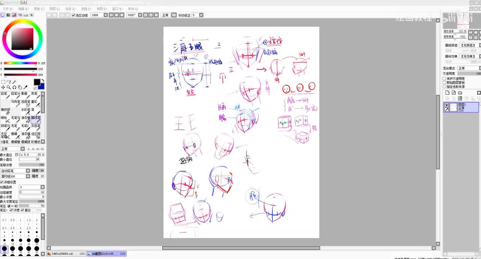This screenshot has width=481, height=259.
Task: Enable 指定选取来源 selection source option
Action: pyautogui.click(x=444, y=87)
